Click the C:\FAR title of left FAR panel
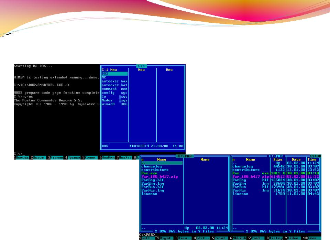The height and width of the screenshot is (240, 330). (185, 156)
